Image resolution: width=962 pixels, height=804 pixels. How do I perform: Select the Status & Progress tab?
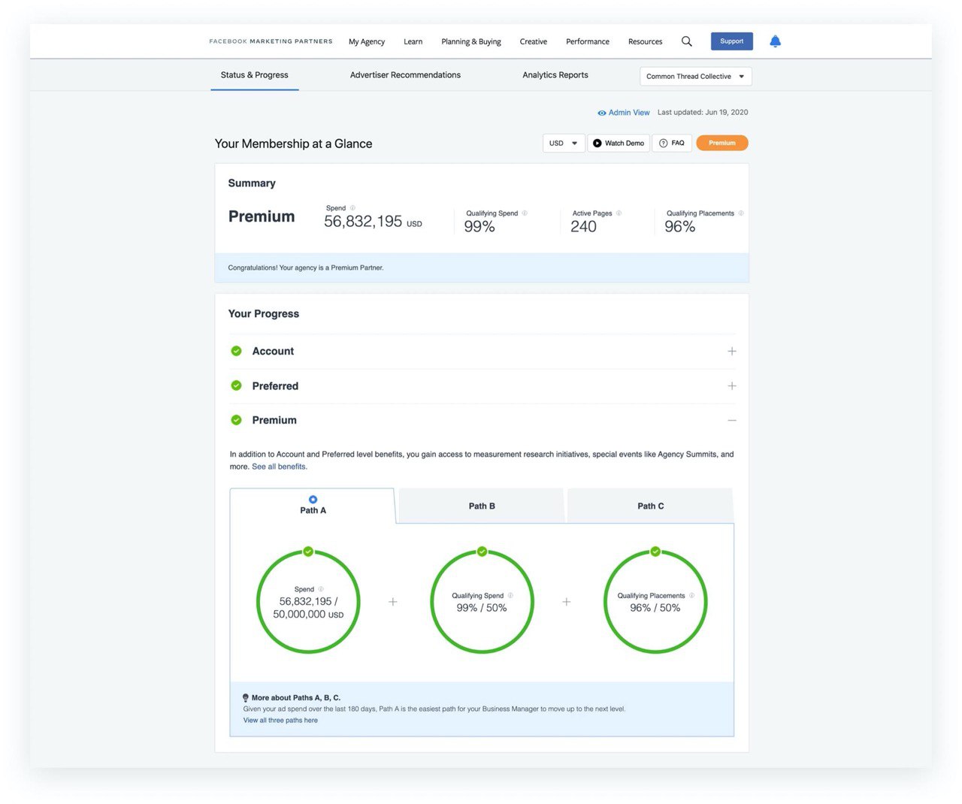pyautogui.click(x=255, y=75)
